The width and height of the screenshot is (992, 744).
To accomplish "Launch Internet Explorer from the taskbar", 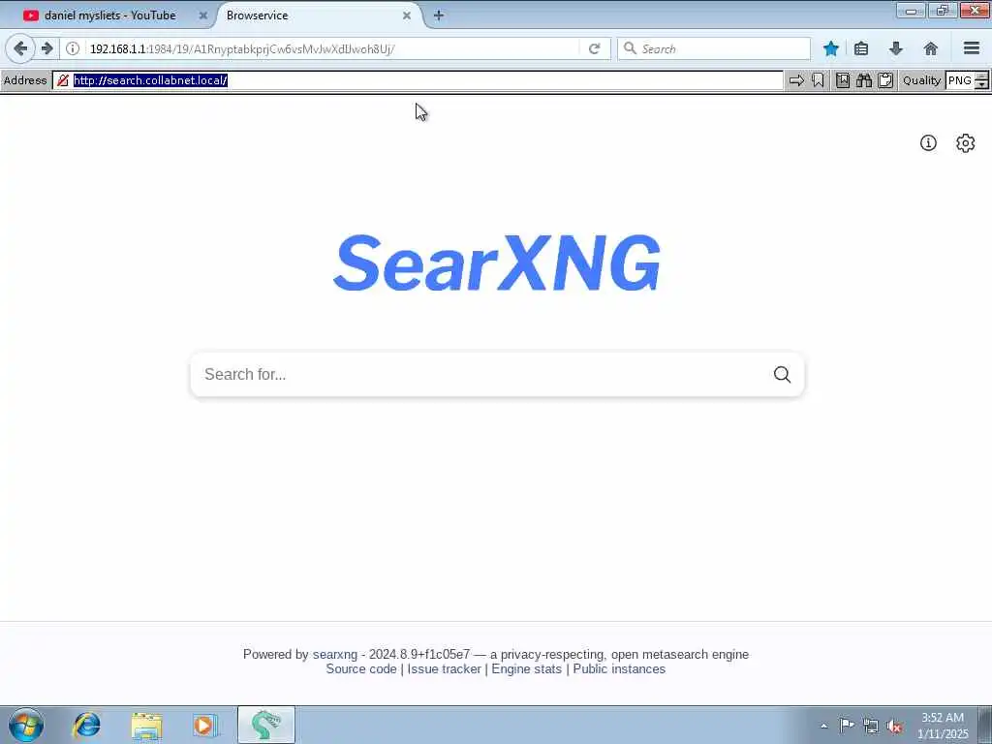I will [x=86, y=725].
